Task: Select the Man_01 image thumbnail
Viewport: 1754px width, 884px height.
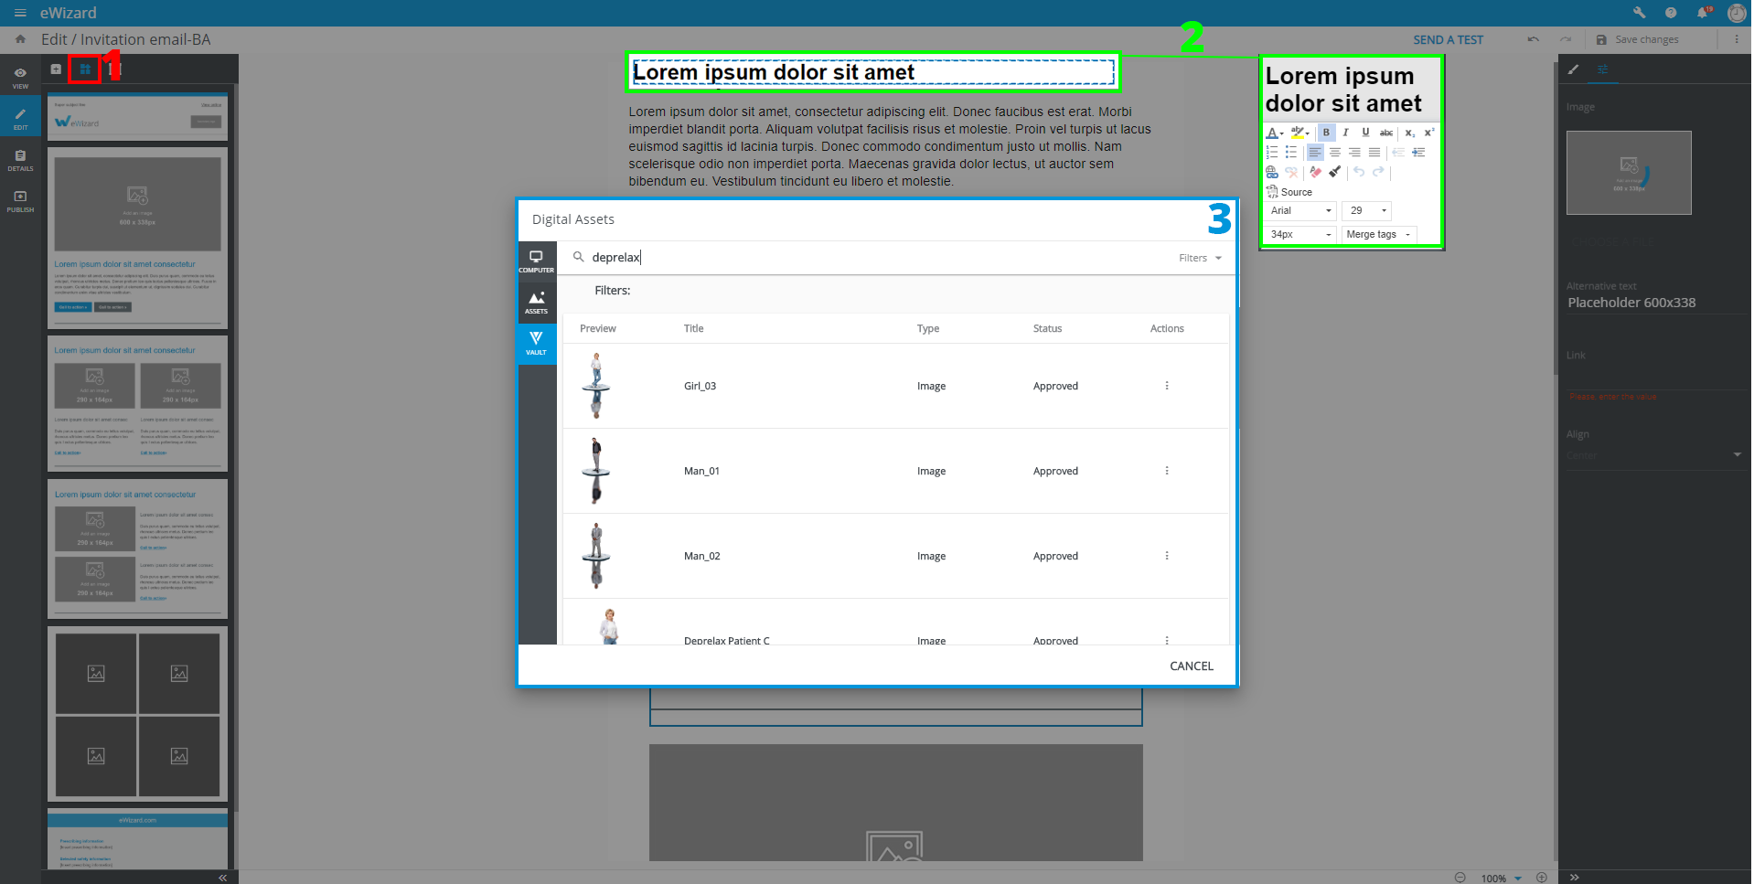Action: pyautogui.click(x=596, y=471)
